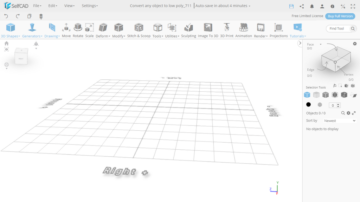Select the Move tool
The image size is (360, 202).
66,30
